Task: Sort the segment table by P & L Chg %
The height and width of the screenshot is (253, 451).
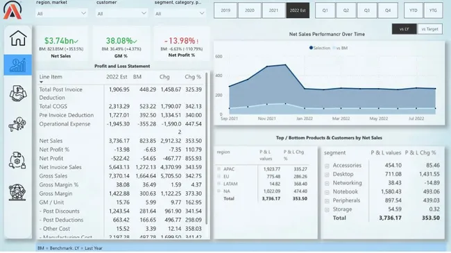Action: pos(420,152)
